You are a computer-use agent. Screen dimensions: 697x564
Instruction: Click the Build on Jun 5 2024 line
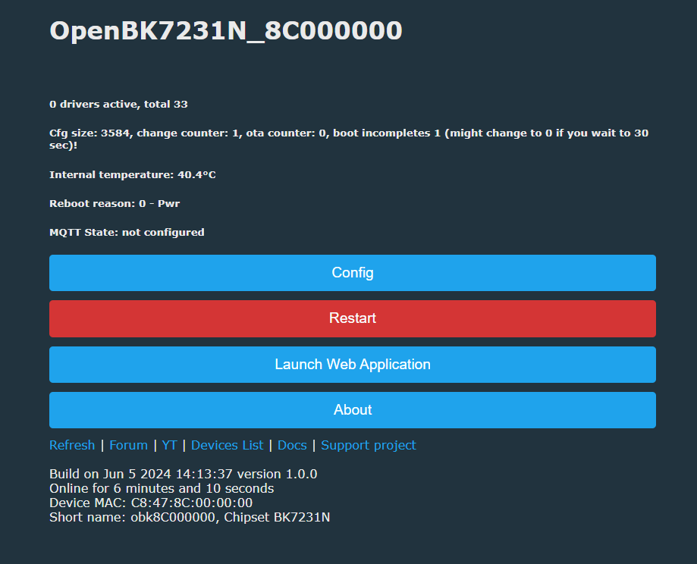point(183,475)
